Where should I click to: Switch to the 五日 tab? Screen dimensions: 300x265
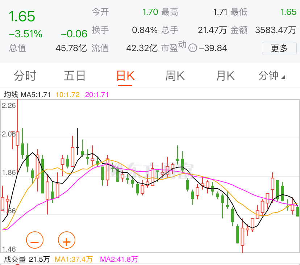pyautogui.click(x=75, y=76)
